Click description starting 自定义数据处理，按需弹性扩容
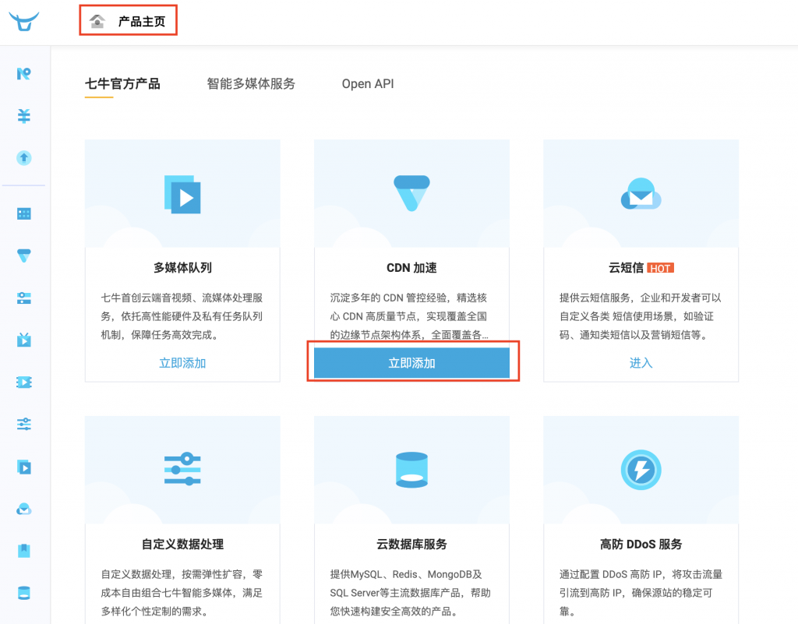Image resolution: width=798 pixels, height=624 pixels. 182,593
